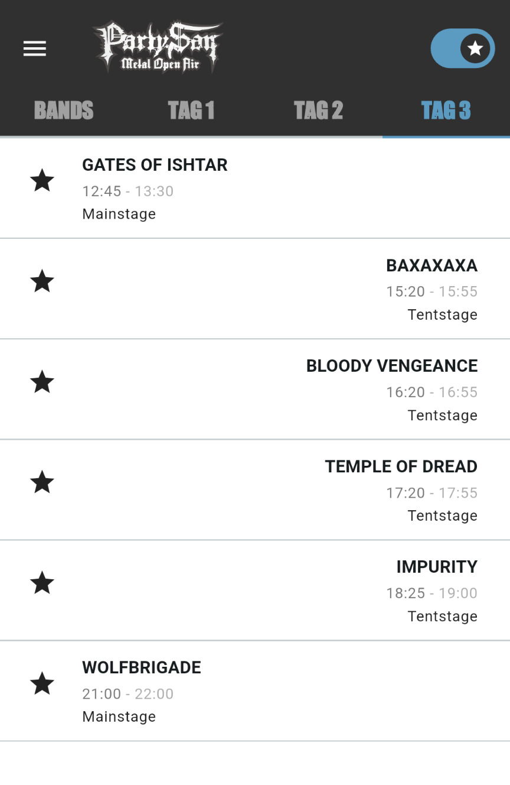
Task: Toggle star for Temple of Dread
Action: pos(42,482)
